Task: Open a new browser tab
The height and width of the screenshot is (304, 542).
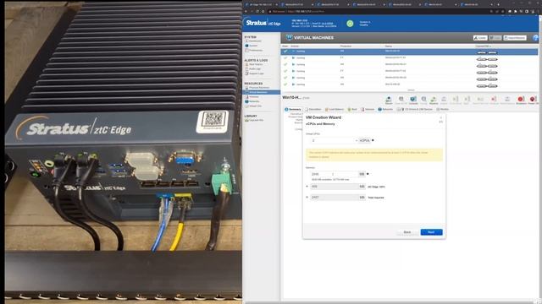Action: (x=498, y=5)
